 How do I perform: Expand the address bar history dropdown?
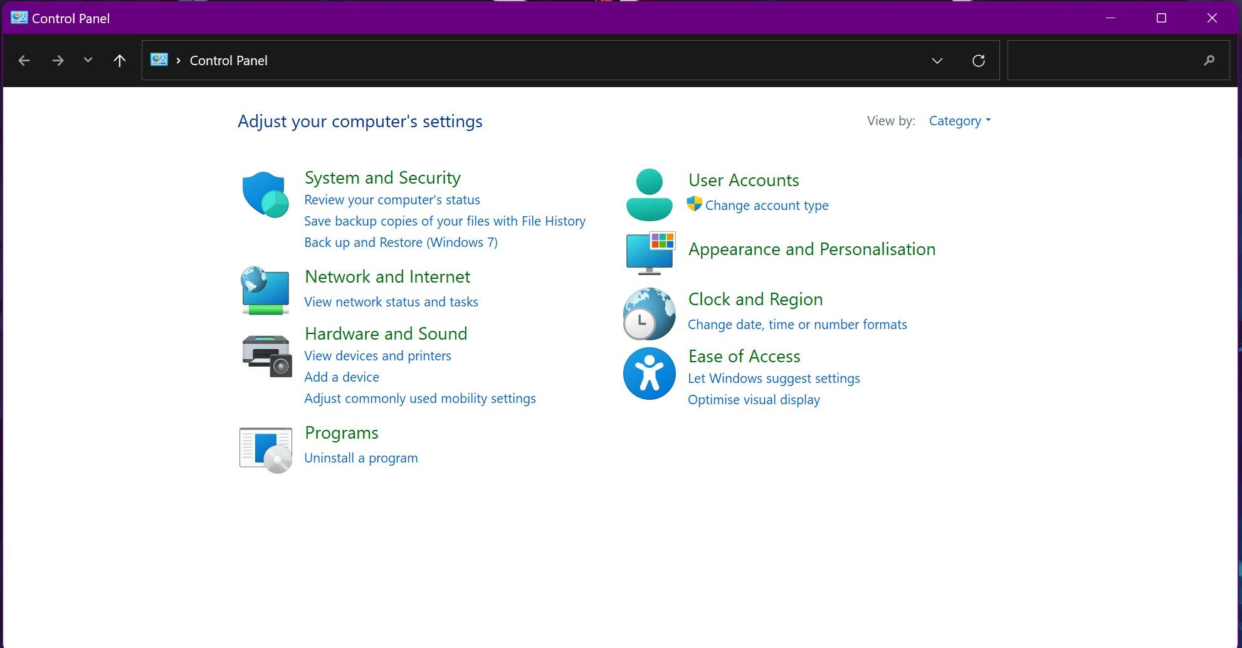pyautogui.click(x=937, y=61)
